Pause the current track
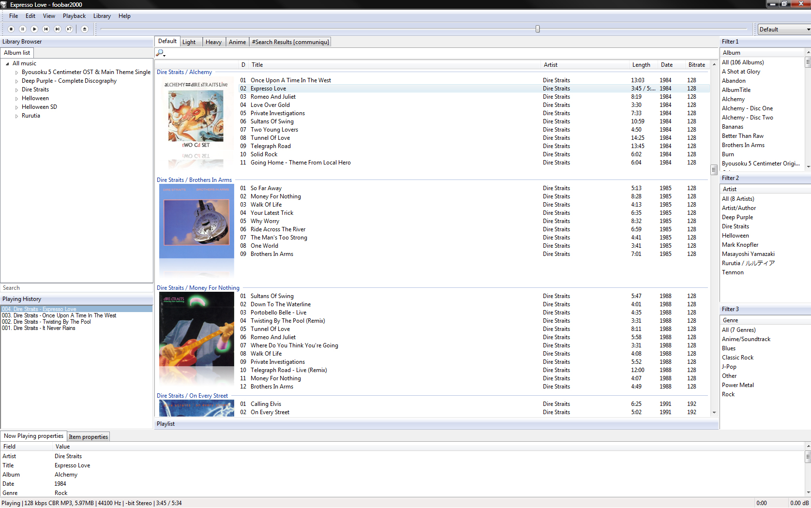The height and width of the screenshot is (508, 811). tap(22, 29)
